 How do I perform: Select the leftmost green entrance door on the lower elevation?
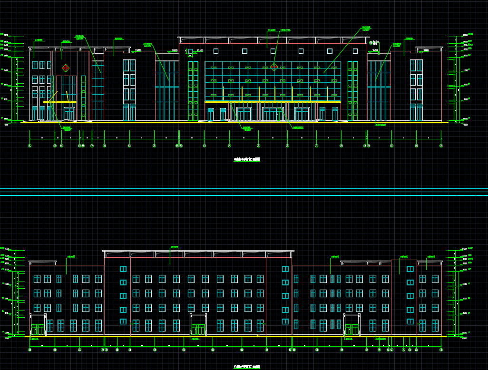coord(38,330)
